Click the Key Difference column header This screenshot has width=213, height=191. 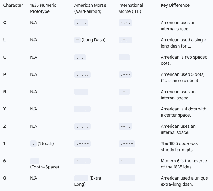click(175, 5)
